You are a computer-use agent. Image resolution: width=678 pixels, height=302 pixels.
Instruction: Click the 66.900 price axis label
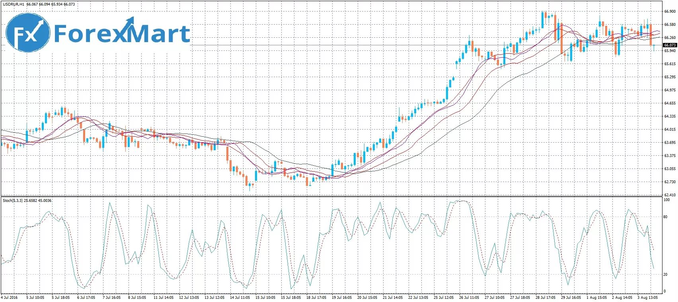coord(670,12)
